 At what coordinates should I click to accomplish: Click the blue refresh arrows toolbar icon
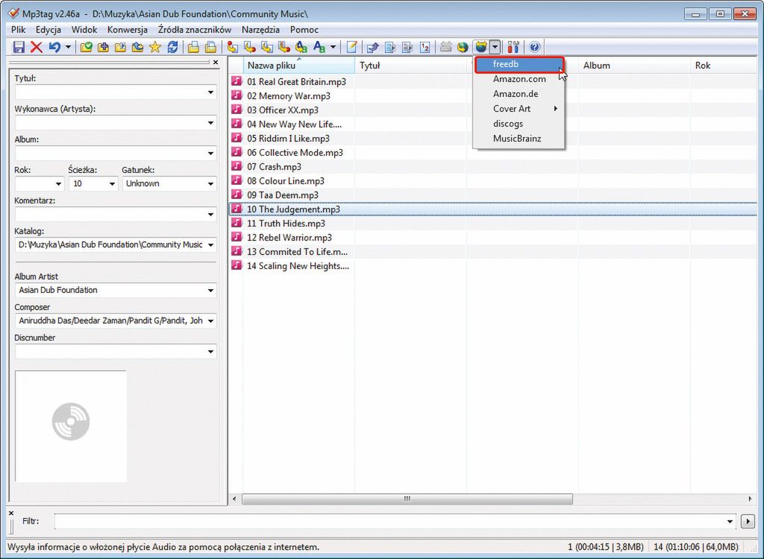172,47
